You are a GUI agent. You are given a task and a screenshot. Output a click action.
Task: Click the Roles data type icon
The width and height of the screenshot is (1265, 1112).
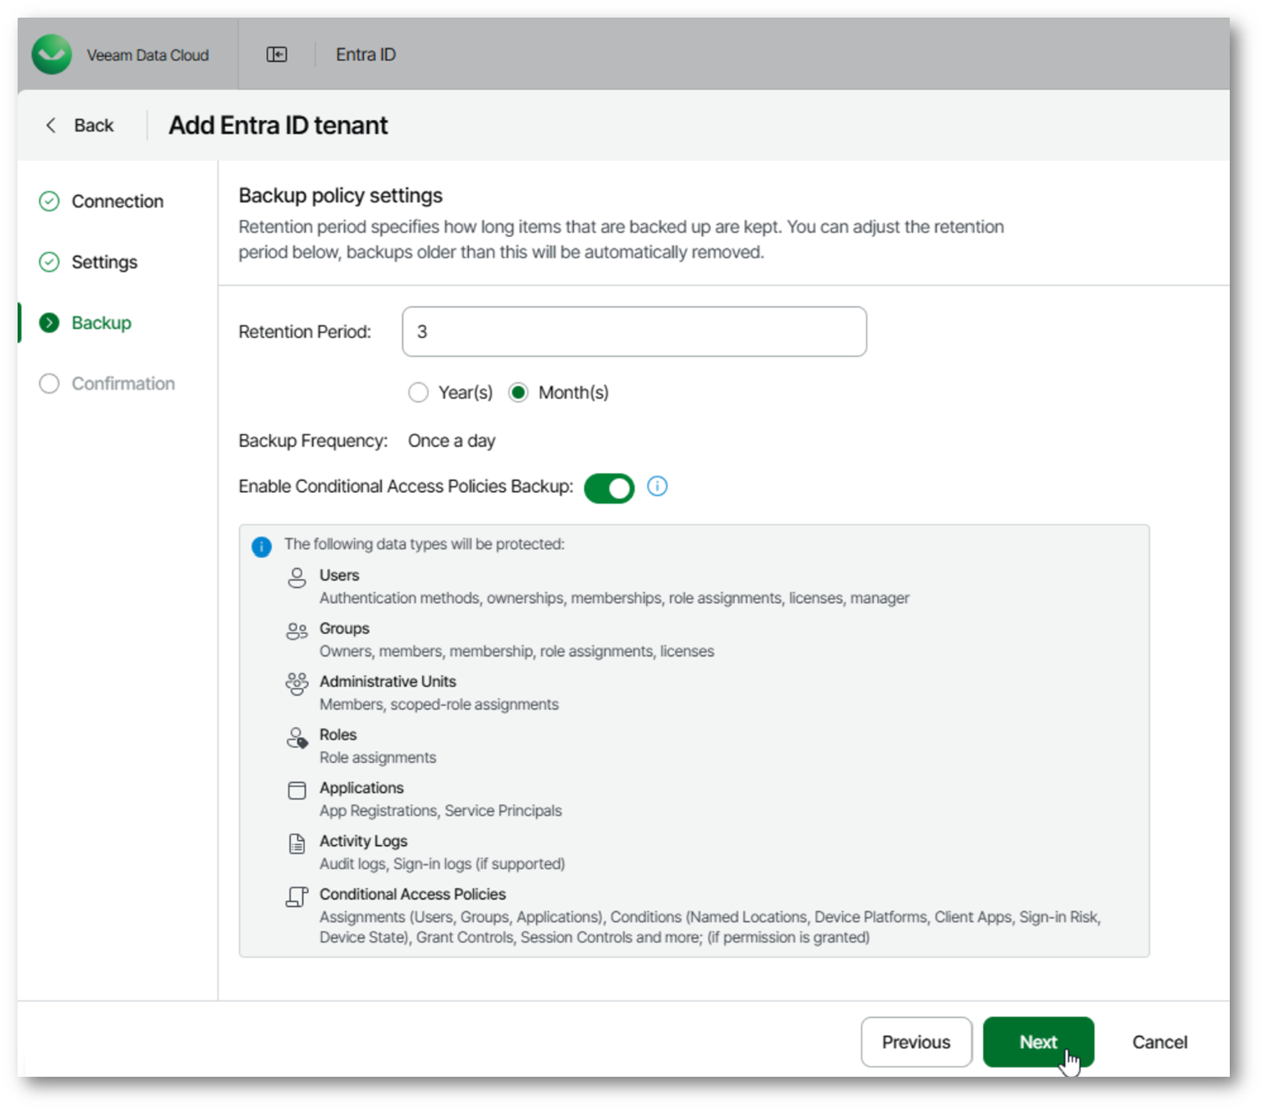(297, 738)
